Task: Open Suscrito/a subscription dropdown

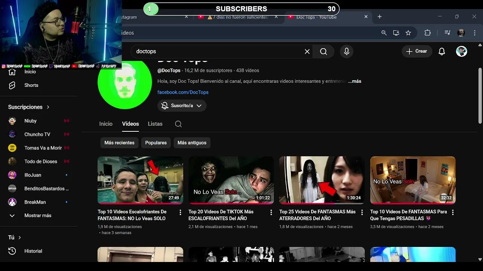Action: [182, 106]
